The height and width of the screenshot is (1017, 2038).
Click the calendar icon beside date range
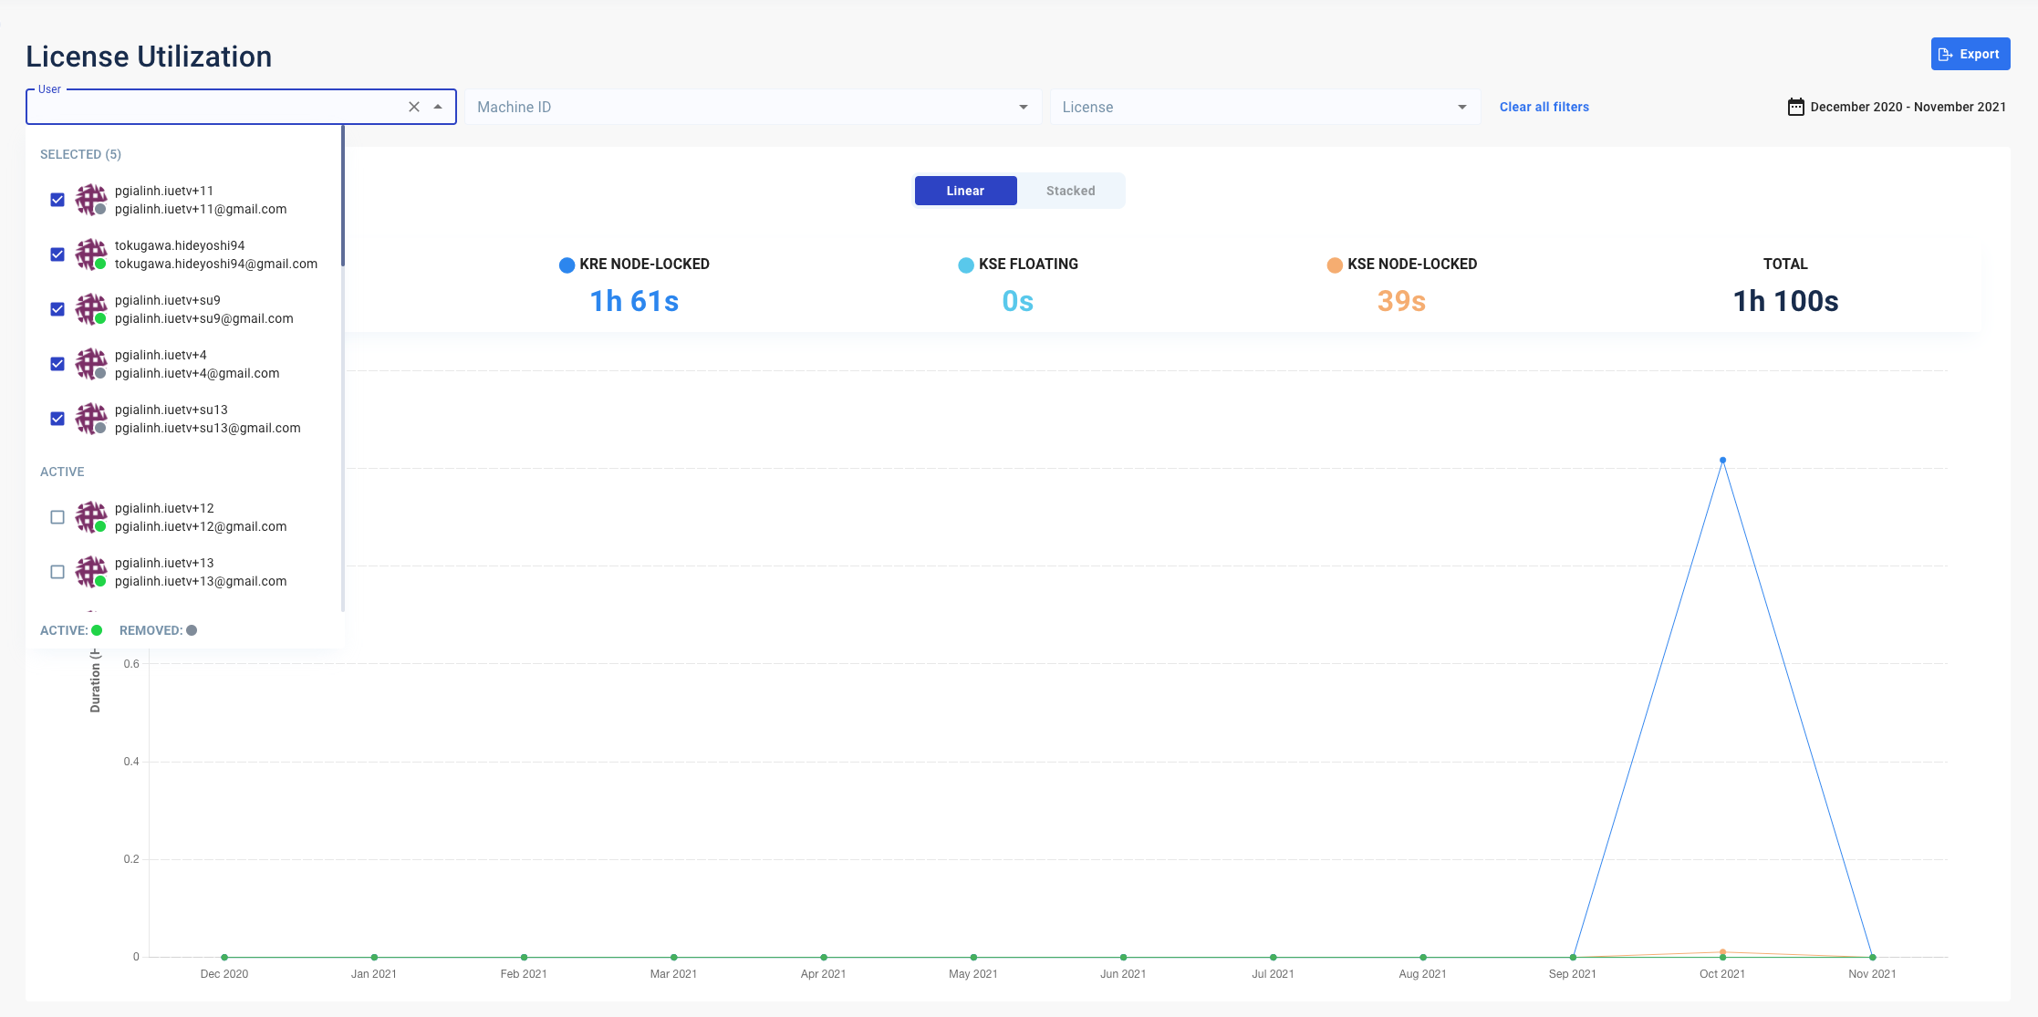(1795, 107)
